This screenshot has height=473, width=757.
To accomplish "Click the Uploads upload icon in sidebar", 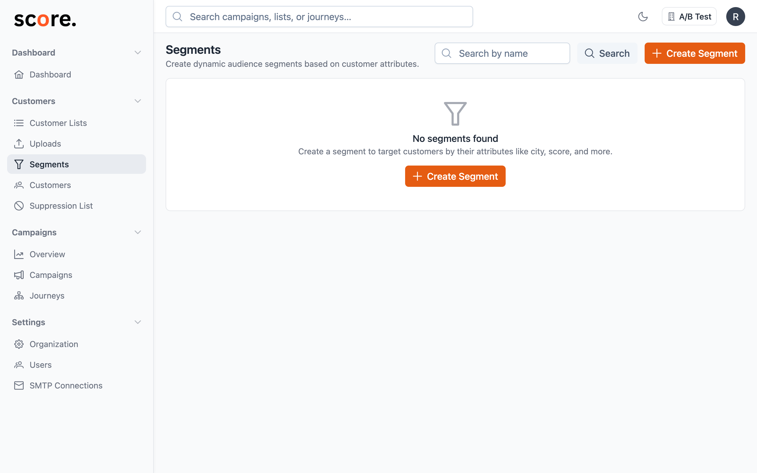I will [19, 144].
